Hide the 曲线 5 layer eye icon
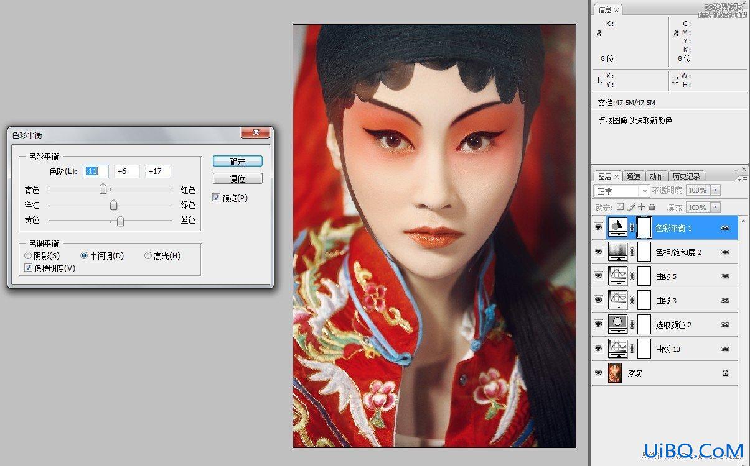The image size is (750, 466). point(598,276)
